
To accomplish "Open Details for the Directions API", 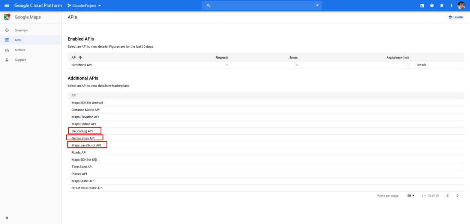I will [x=421, y=65].
